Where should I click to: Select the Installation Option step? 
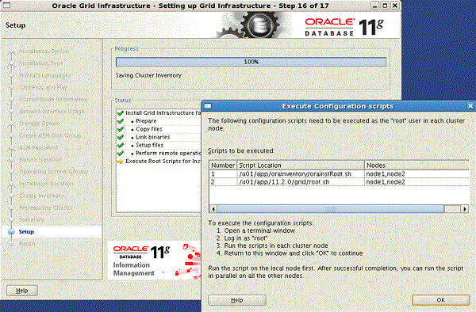pyautogui.click(x=44, y=51)
